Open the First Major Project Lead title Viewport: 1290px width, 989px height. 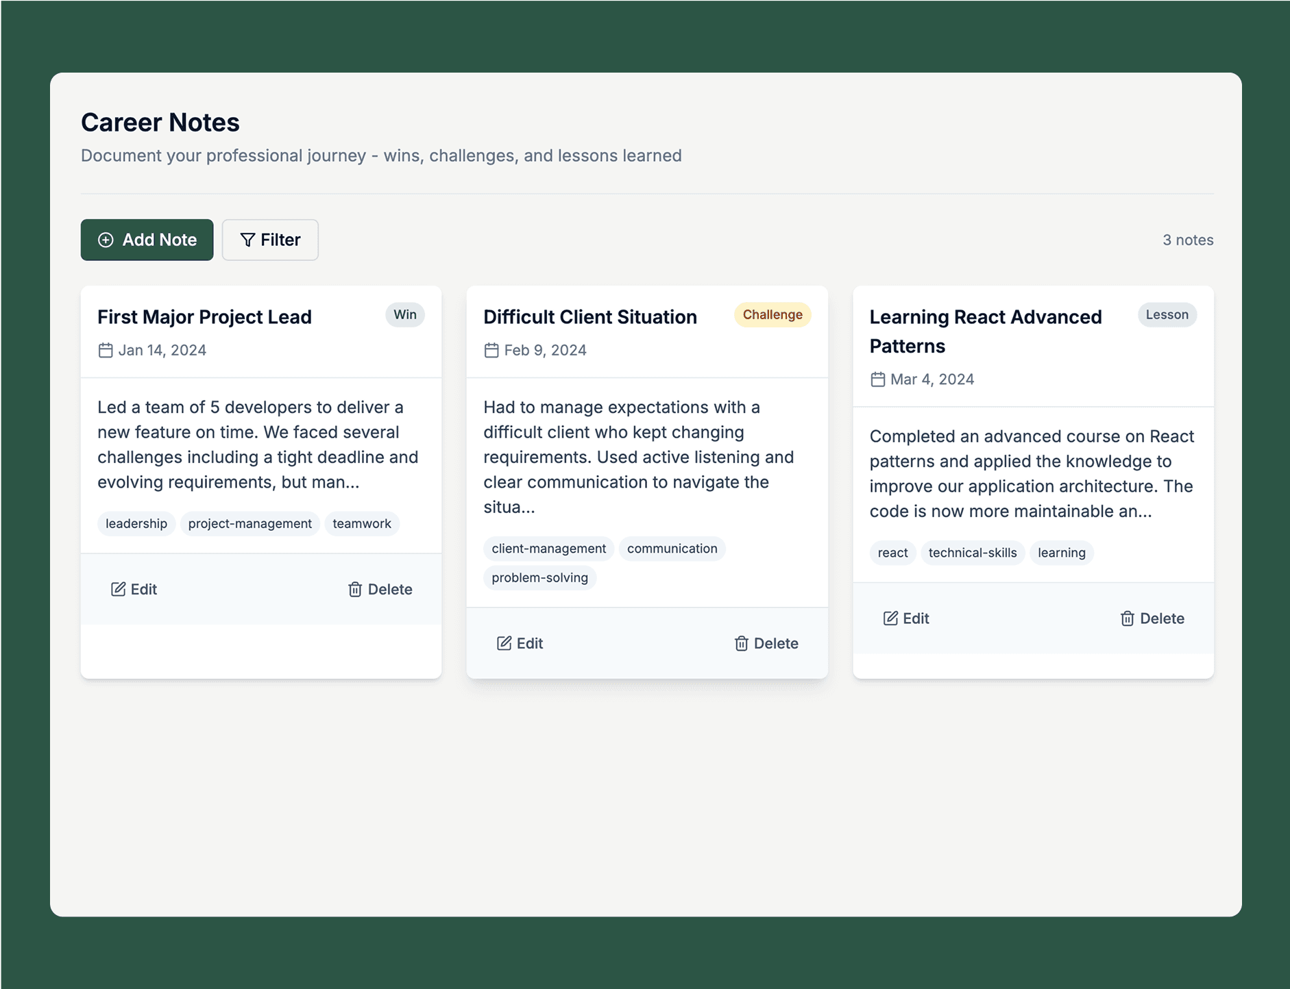point(204,317)
